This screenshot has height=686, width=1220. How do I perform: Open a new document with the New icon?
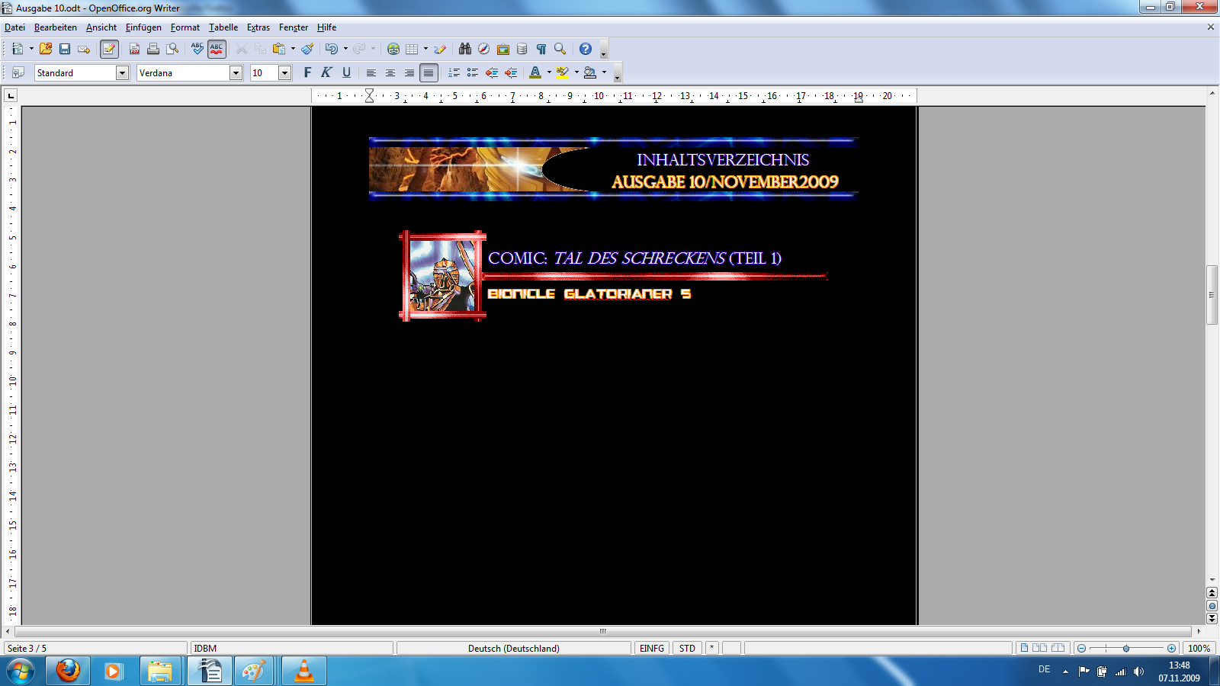[17, 50]
